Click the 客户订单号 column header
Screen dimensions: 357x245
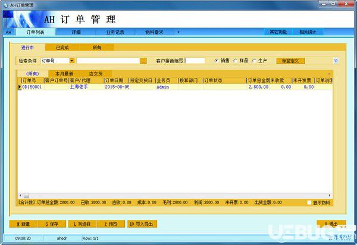pyautogui.click(x=57, y=80)
